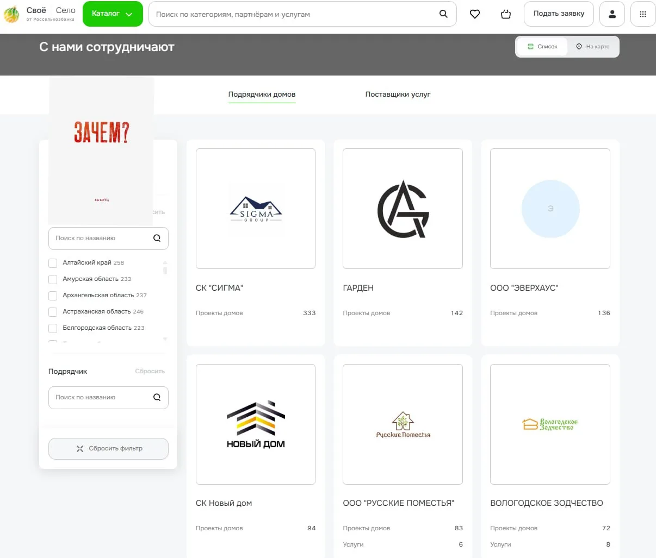Image resolution: width=656 pixels, height=558 pixels.
Task: Select the Подрядчики домов tab
Action: pyautogui.click(x=262, y=94)
